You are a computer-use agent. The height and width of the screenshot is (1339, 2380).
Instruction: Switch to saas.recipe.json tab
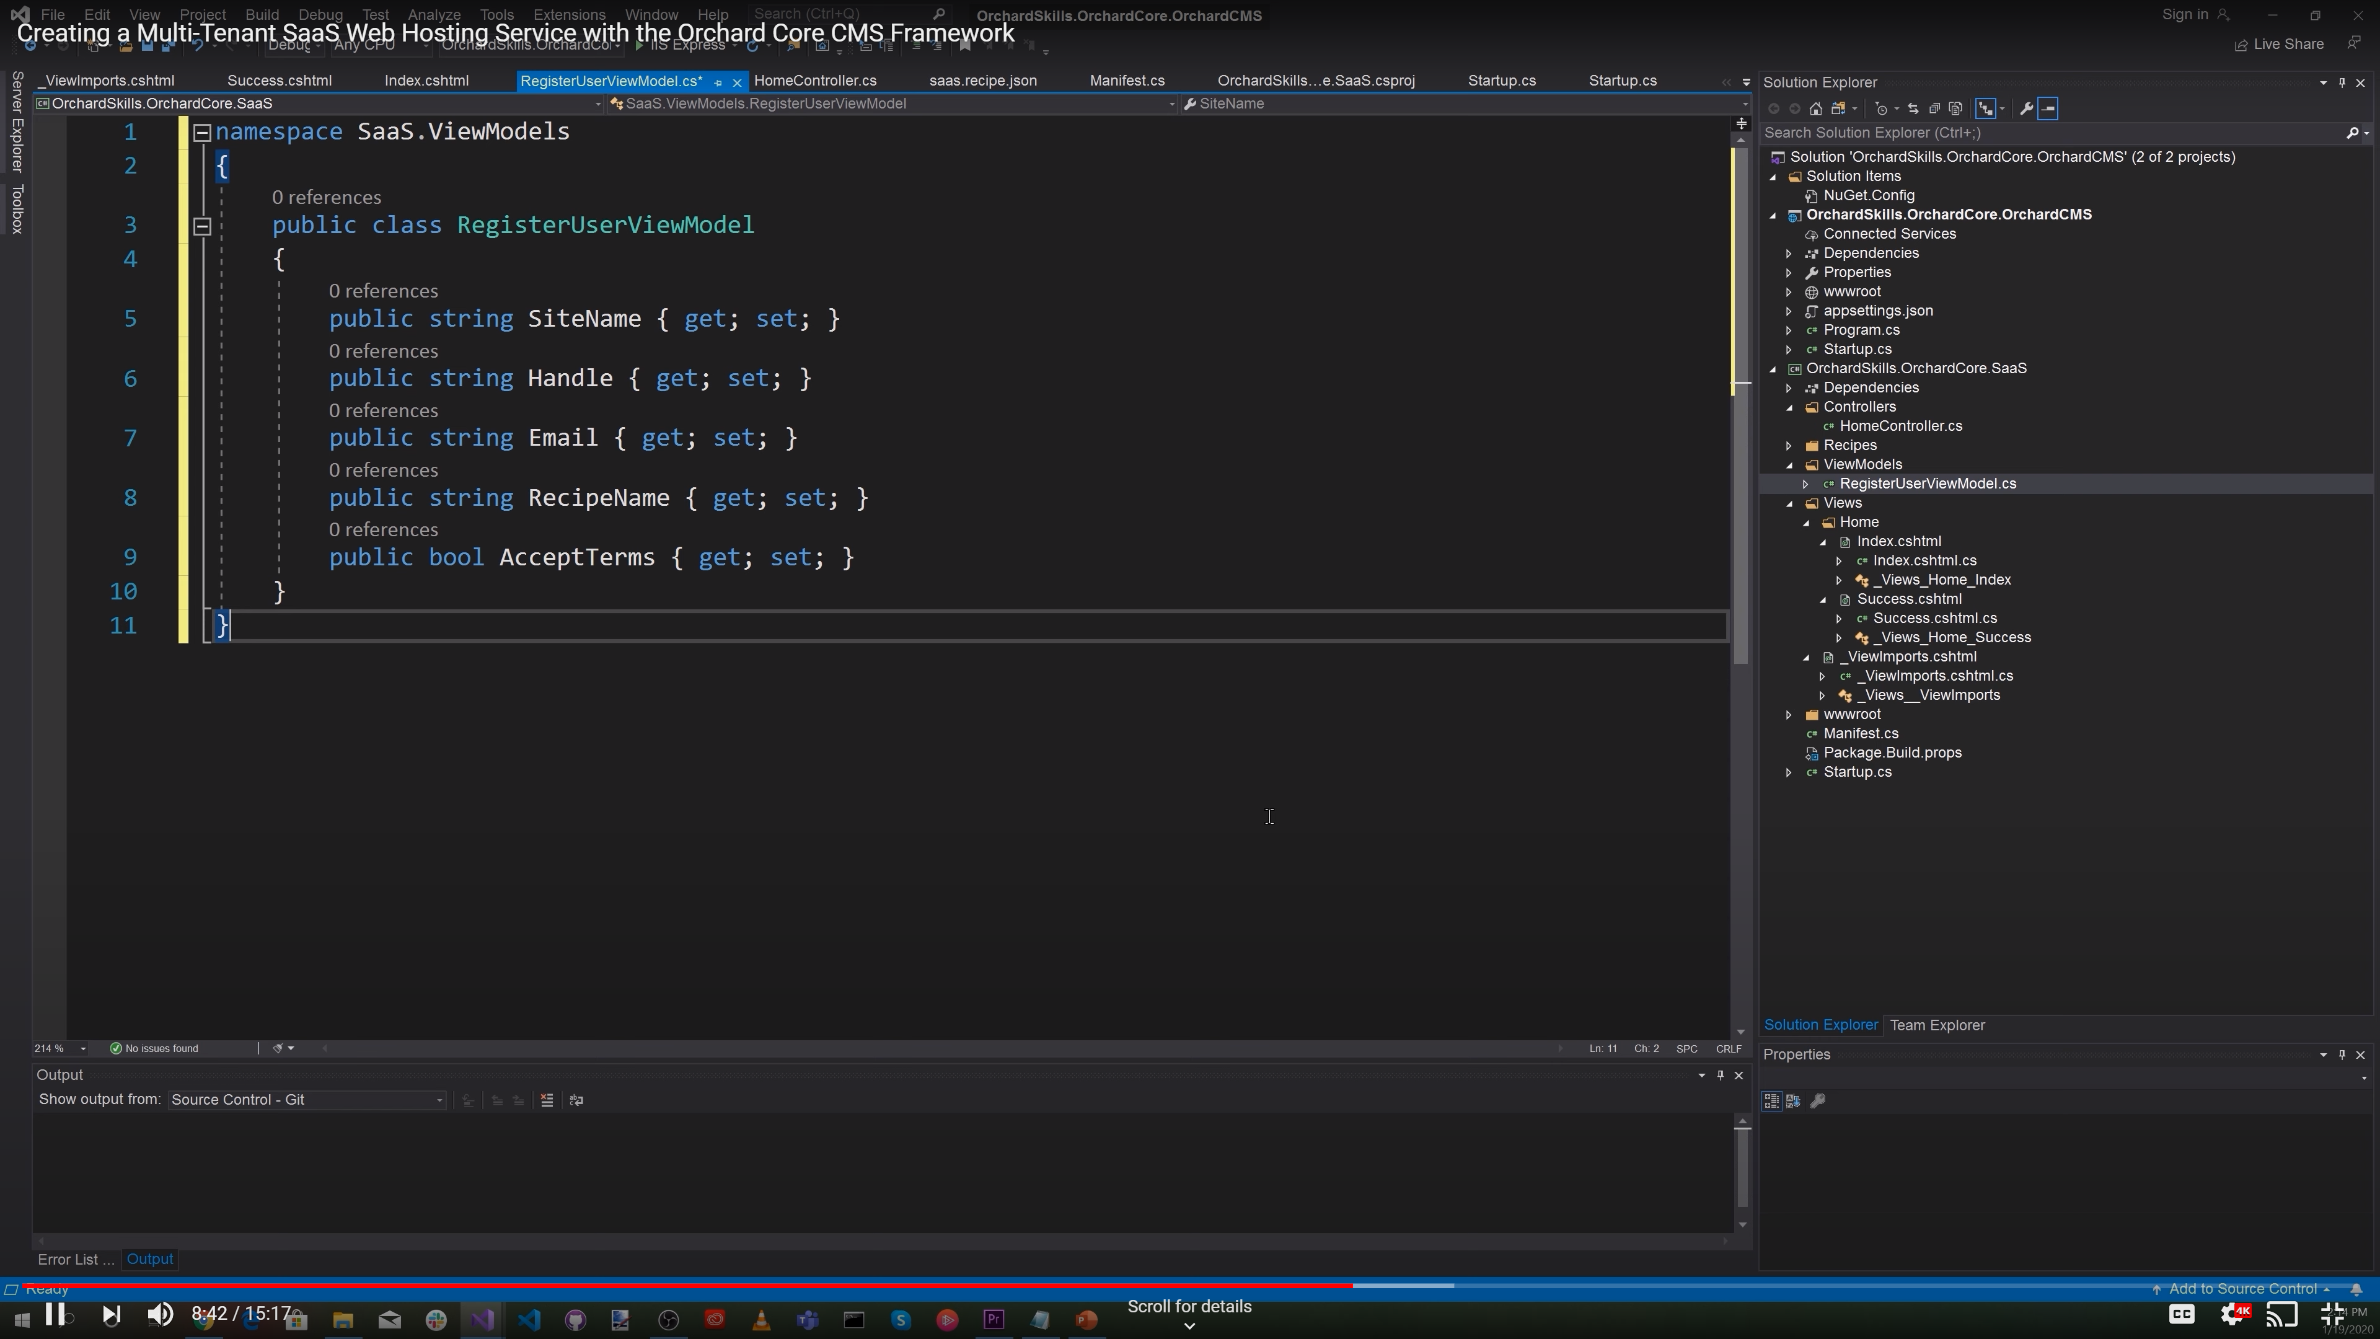point(982,81)
